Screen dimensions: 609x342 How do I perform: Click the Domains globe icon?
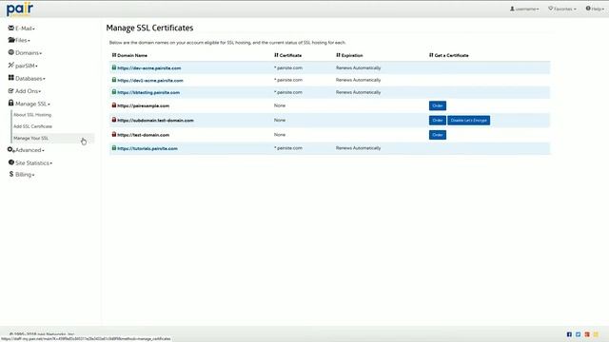pos(10,52)
